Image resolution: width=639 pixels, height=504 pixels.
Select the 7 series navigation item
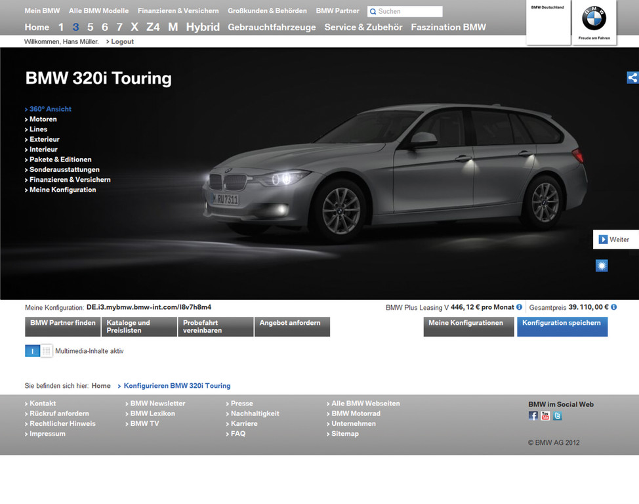[119, 28]
